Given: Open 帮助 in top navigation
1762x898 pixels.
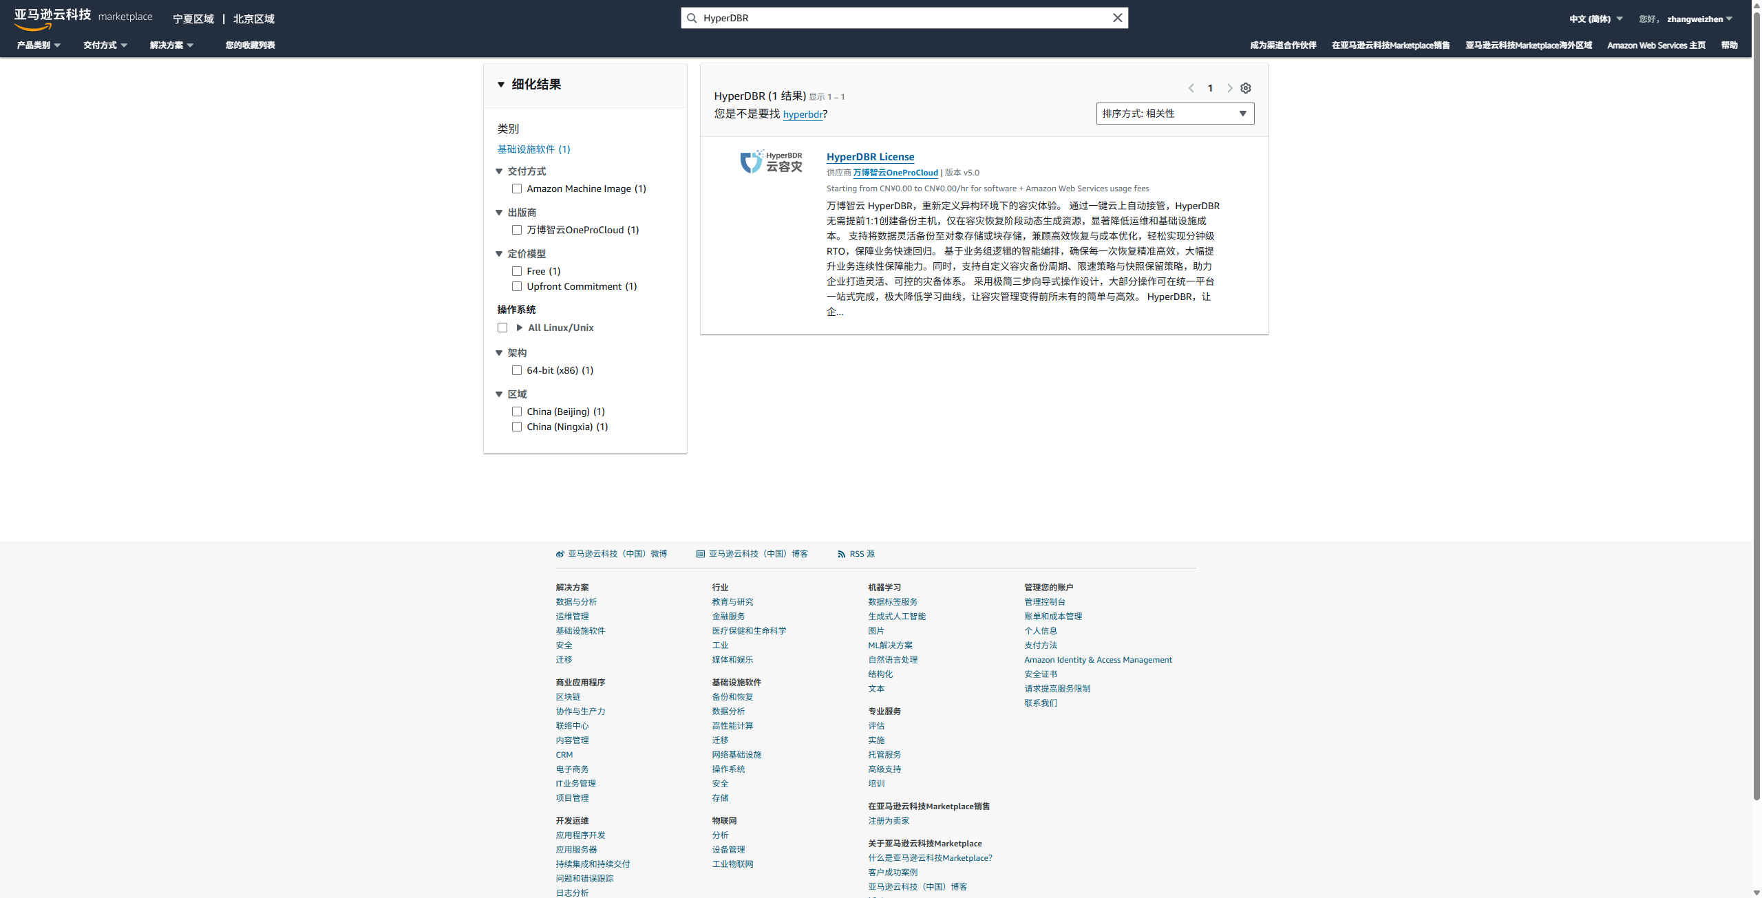Looking at the screenshot, I should tap(1729, 45).
